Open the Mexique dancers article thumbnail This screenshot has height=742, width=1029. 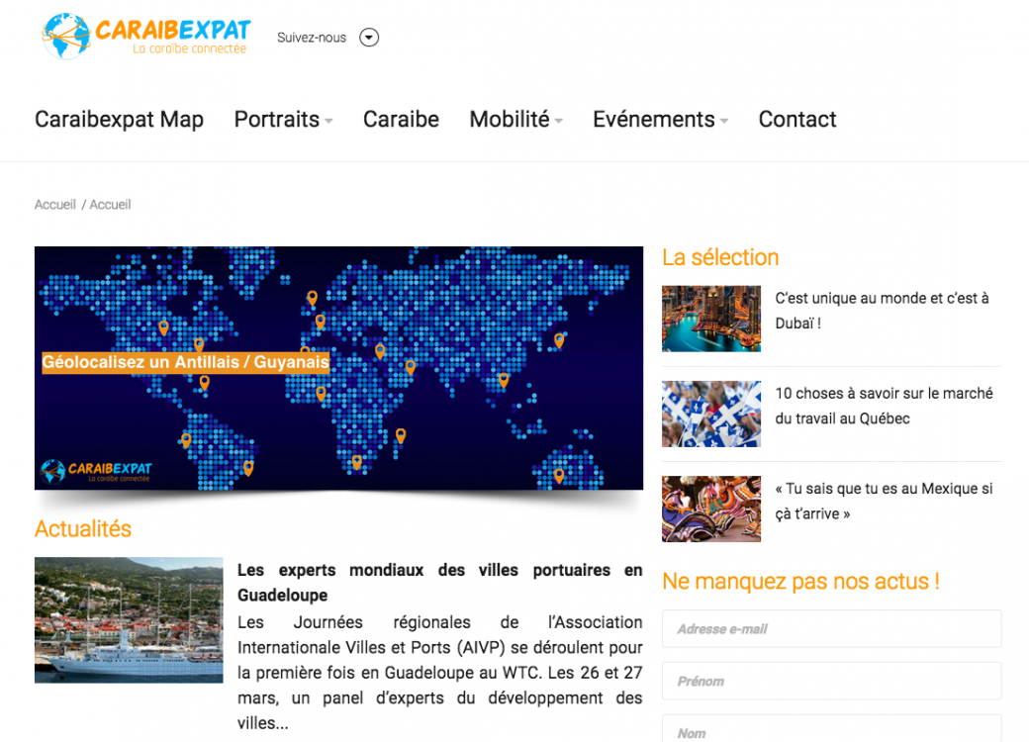tap(710, 509)
